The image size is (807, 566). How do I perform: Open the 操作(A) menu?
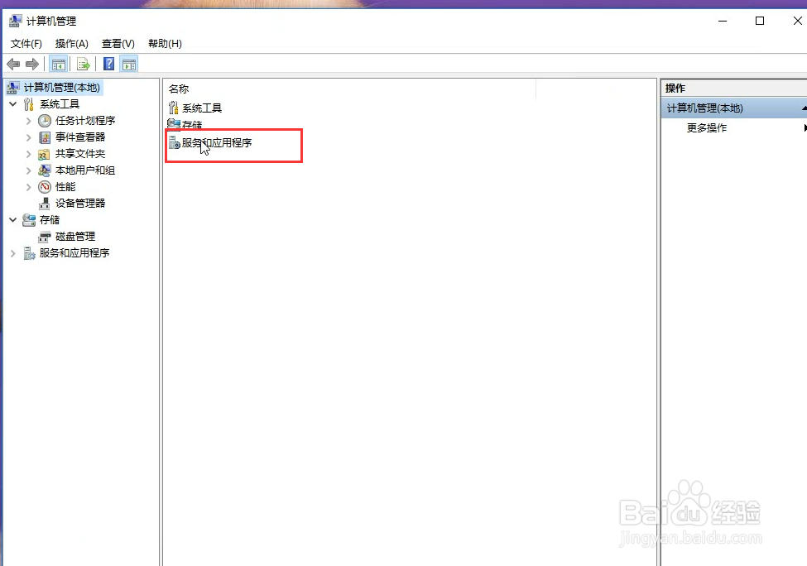(71, 44)
